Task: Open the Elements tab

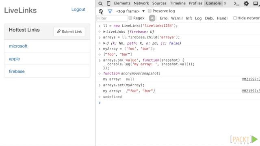Action: point(122,3)
